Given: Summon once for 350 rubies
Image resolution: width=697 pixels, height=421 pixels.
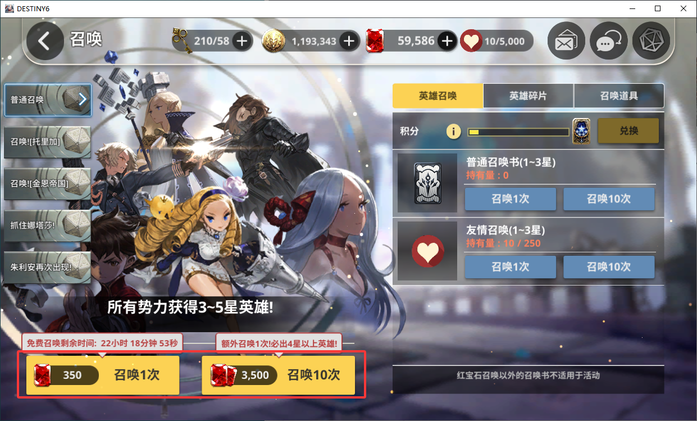Looking at the screenshot, I should (103, 375).
